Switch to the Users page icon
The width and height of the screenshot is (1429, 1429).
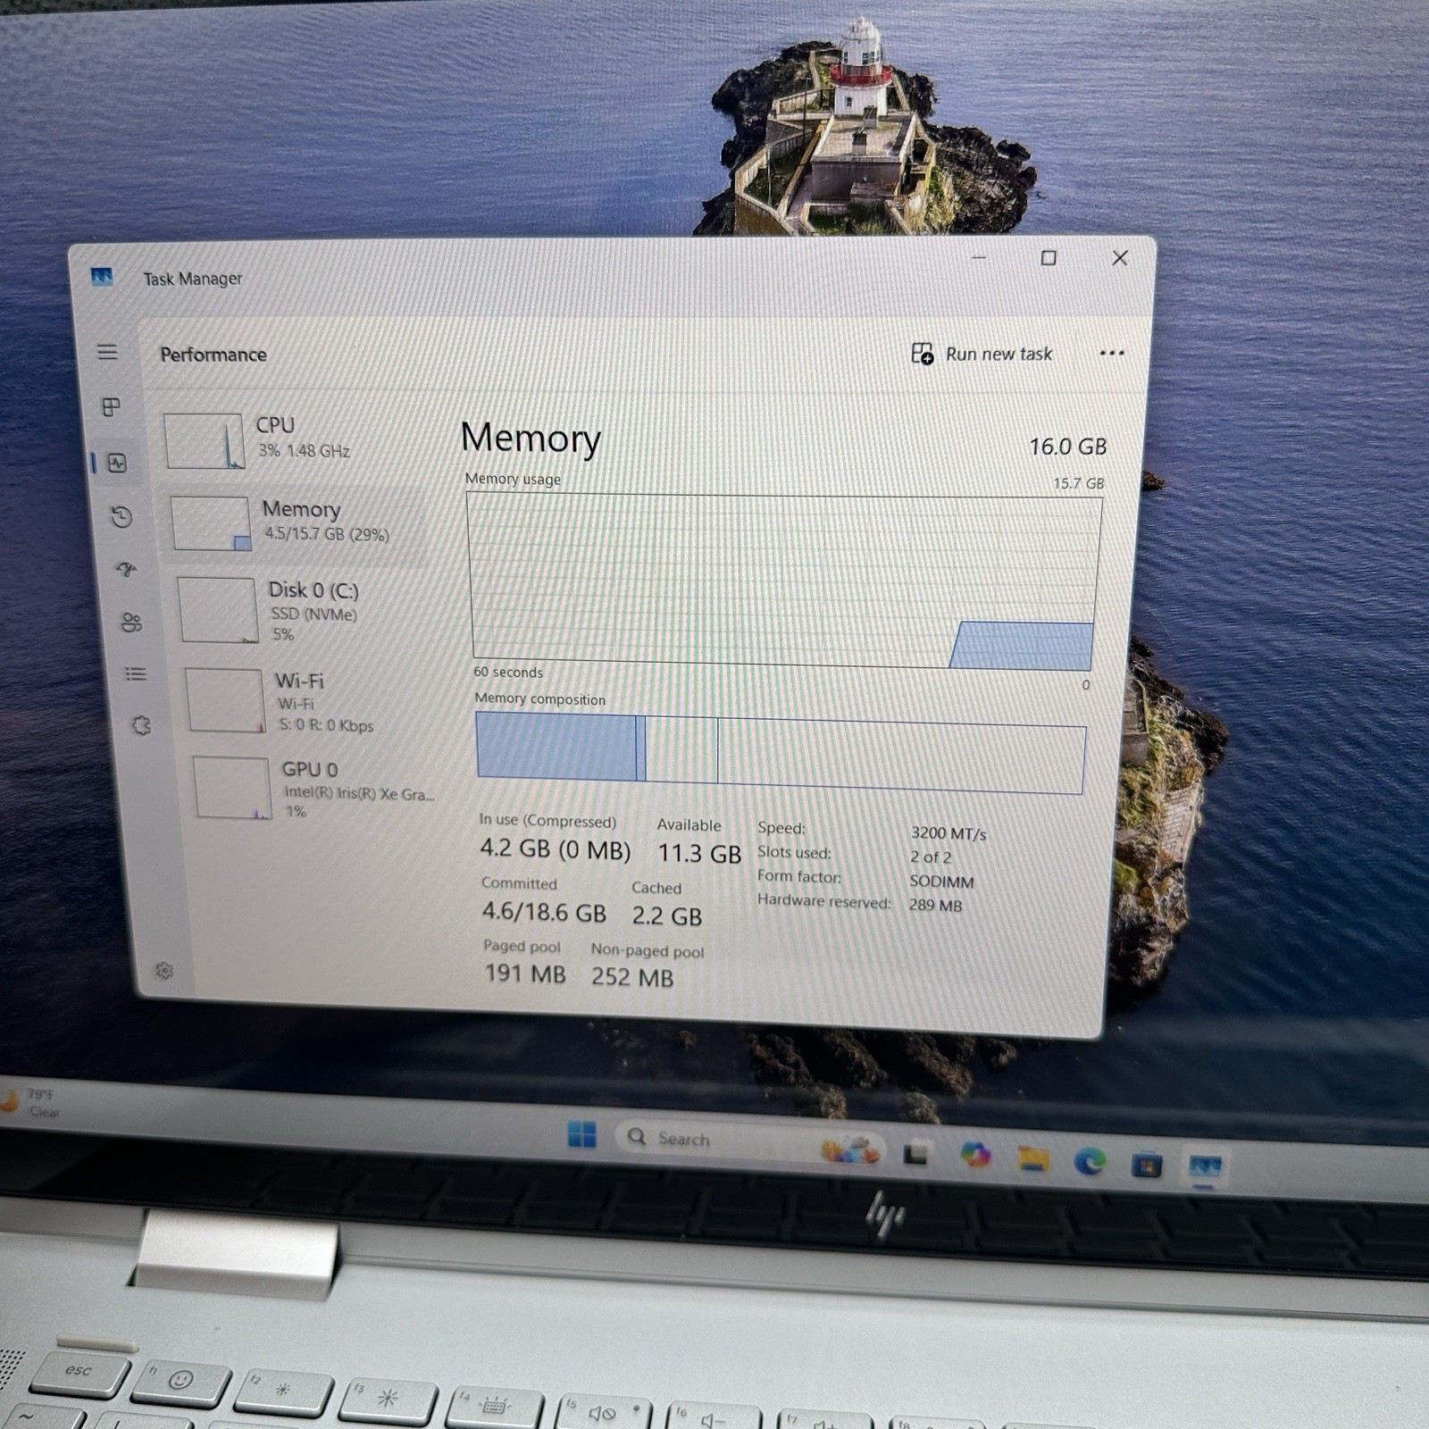[x=131, y=622]
